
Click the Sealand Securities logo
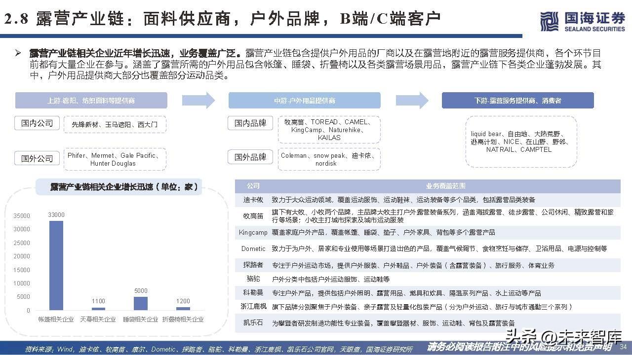point(582,22)
